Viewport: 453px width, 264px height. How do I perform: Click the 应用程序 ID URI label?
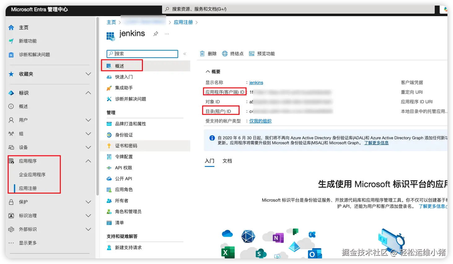point(417,102)
